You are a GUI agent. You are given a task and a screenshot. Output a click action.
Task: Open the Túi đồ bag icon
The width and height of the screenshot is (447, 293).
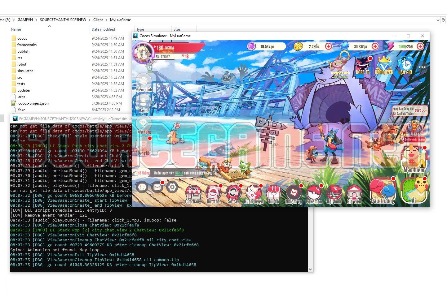(x=273, y=194)
